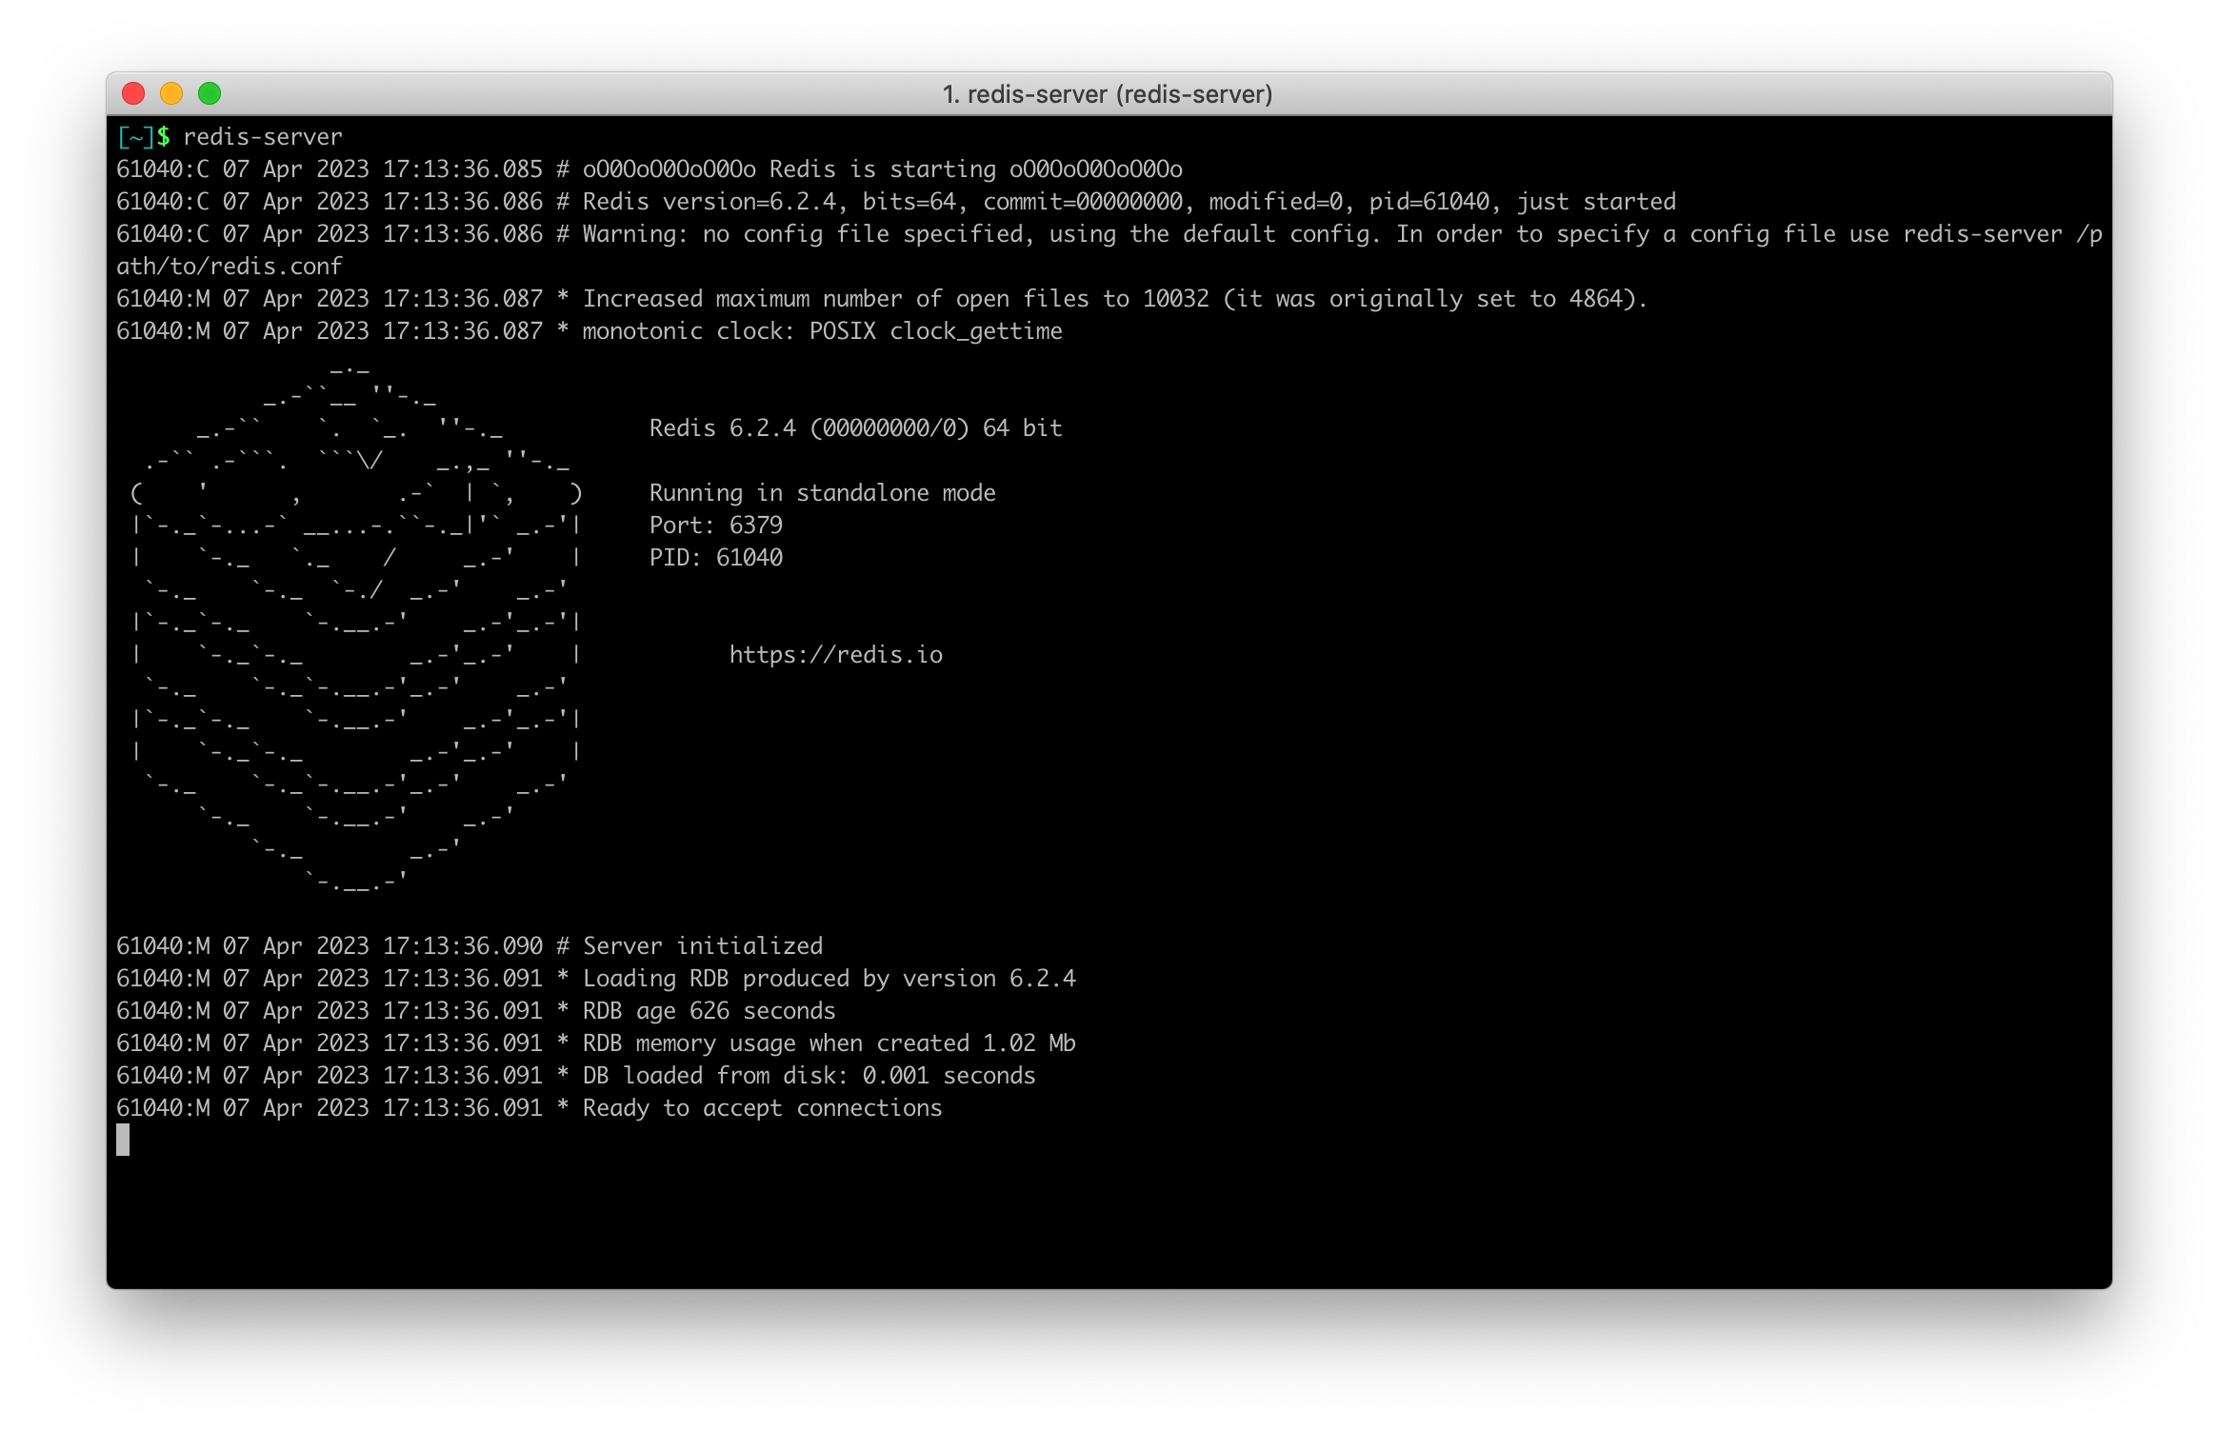Open the https://redis.io link

pos(835,655)
